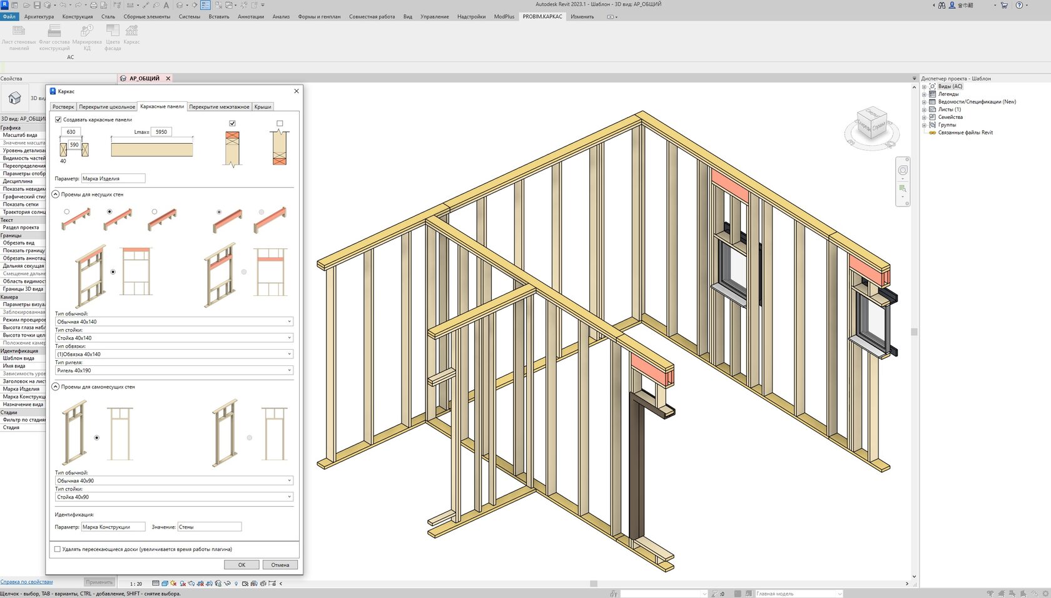The width and height of the screenshot is (1051, 598).
Task: Uncheck Создавать каркасные панели
Action: tap(58, 119)
